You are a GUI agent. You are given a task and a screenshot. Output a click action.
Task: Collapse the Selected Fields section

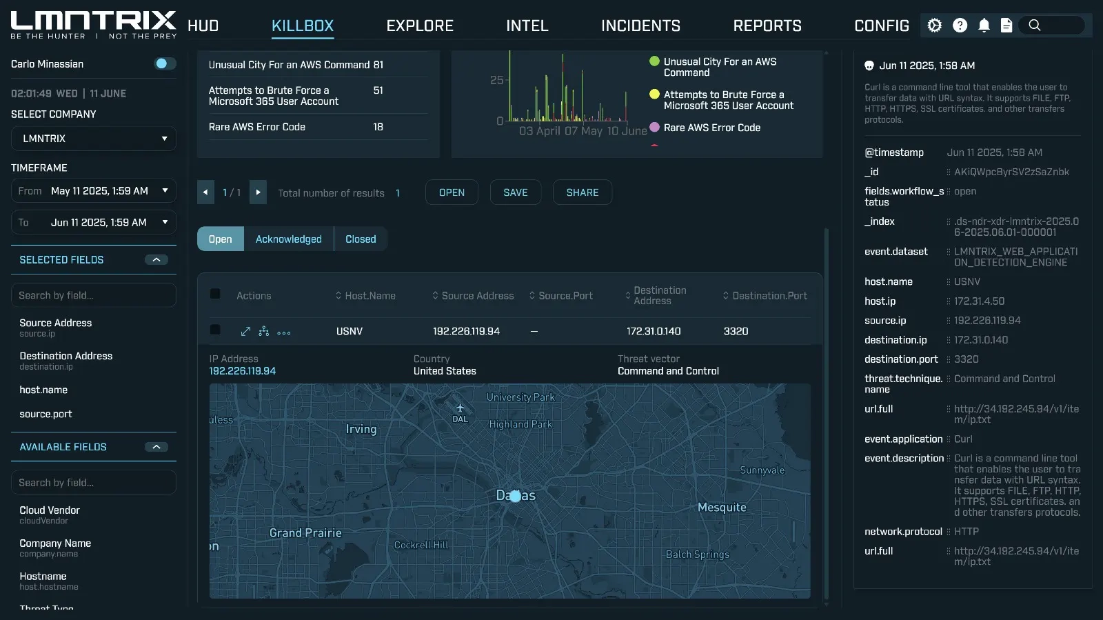pos(156,260)
